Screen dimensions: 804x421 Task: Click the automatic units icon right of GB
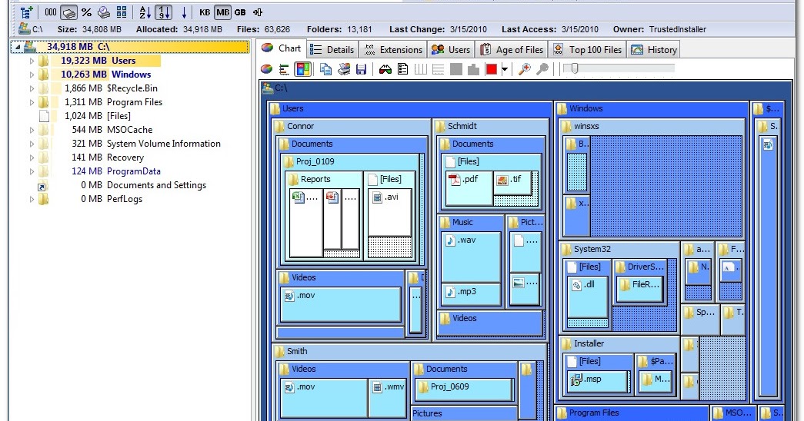(258, 12)
